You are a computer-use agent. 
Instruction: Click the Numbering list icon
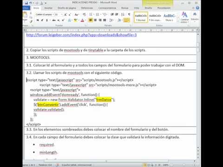pos(98,14)
